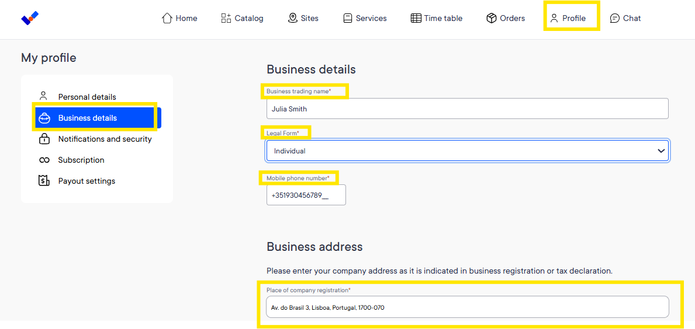Click the Catalog grid icon
695x329 pixels.
point(226,18)
